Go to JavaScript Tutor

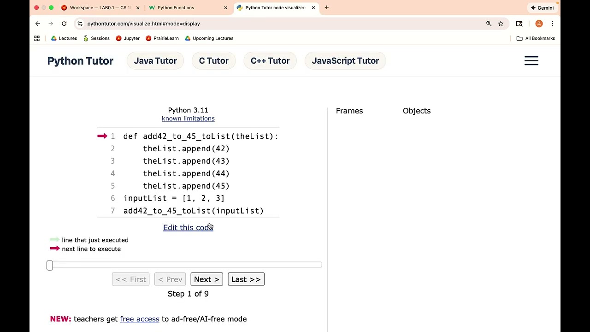(x=345, y=61)
